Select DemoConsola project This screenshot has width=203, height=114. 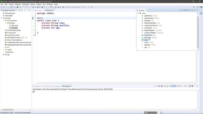(x=10, y=13)
